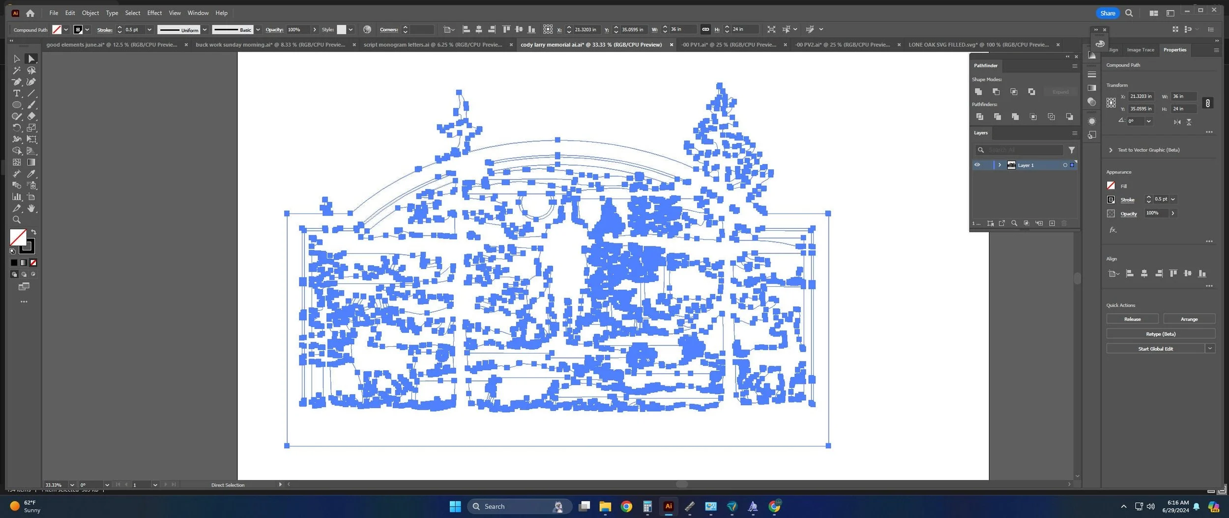Expand Layer 1 contents
Screen dimensions: 1229x518
point(999,165)
